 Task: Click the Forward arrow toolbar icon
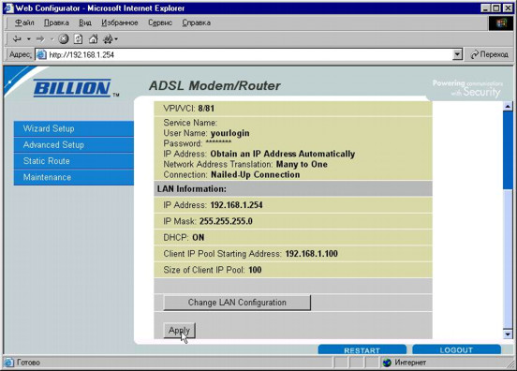(x=40, y=39)
